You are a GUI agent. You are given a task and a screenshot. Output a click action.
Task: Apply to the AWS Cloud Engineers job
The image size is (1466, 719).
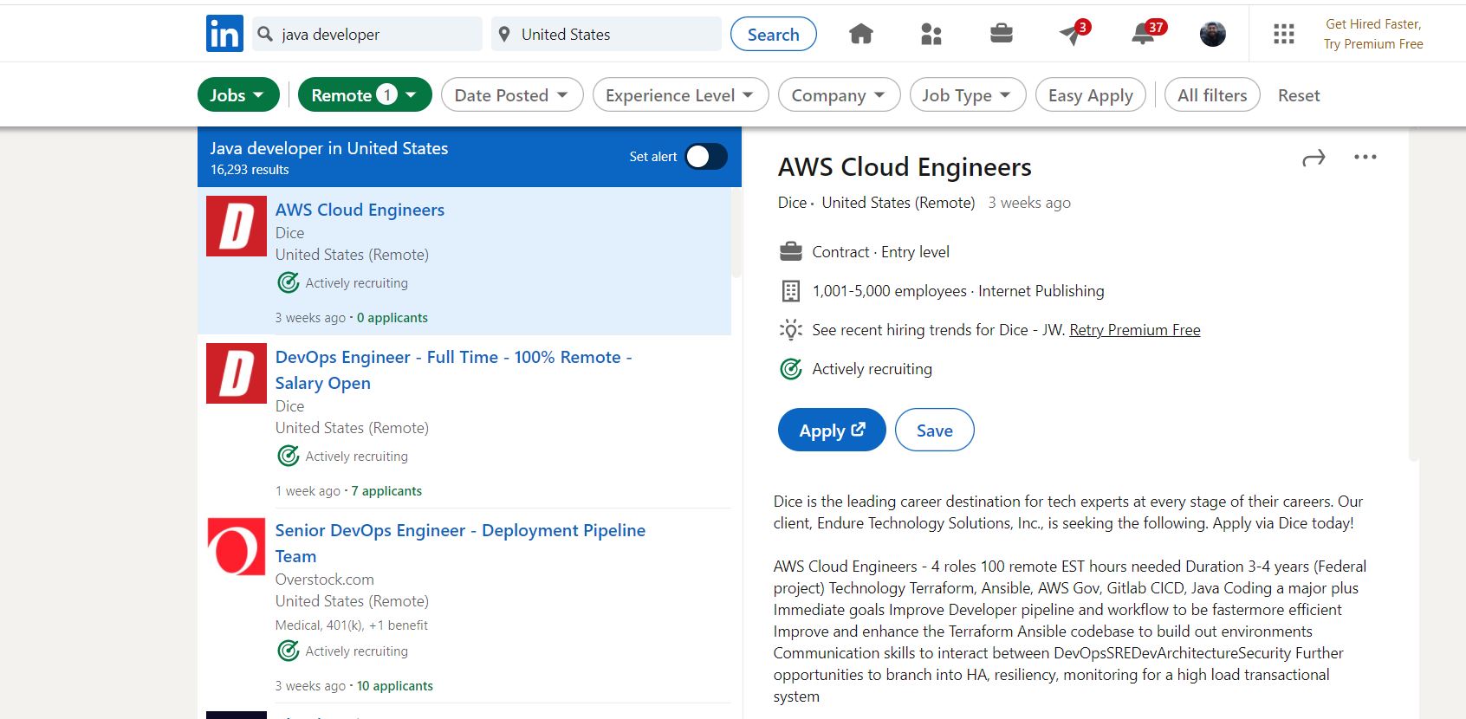832,430
